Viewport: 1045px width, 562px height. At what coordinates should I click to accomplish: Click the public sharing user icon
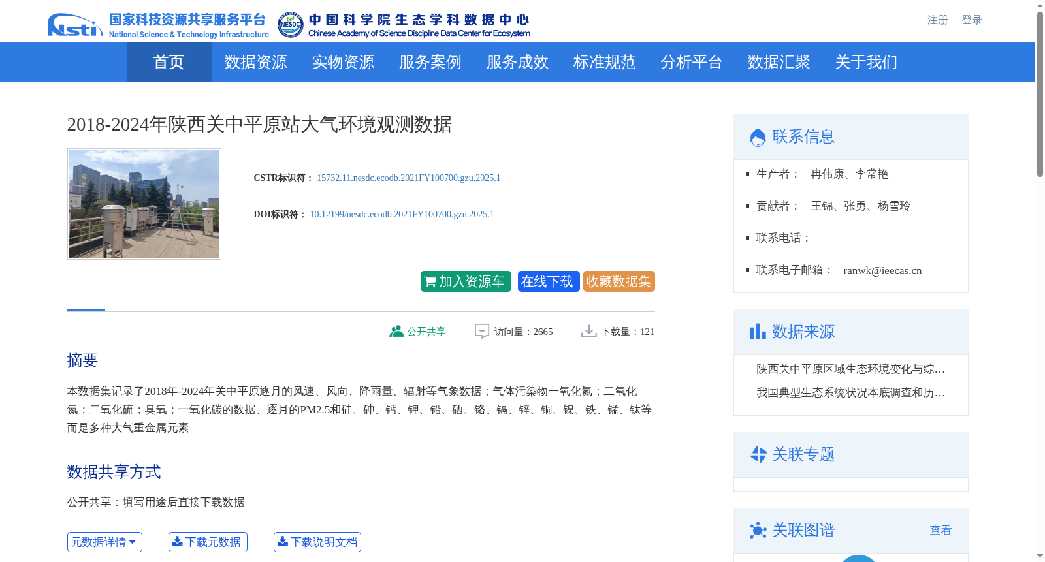tap(396, 332)
